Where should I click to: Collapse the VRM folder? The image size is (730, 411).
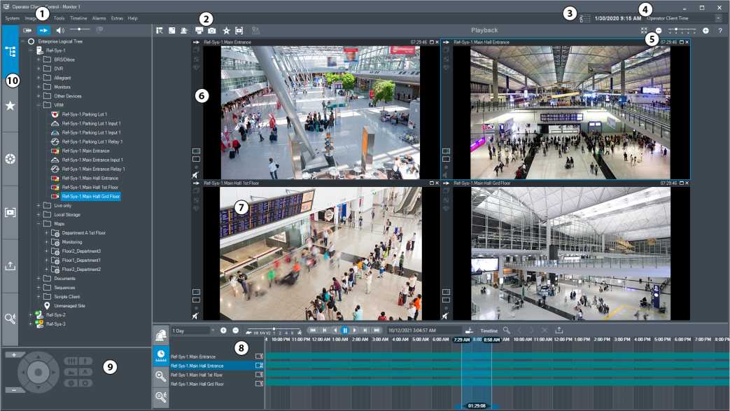[38, 105]
